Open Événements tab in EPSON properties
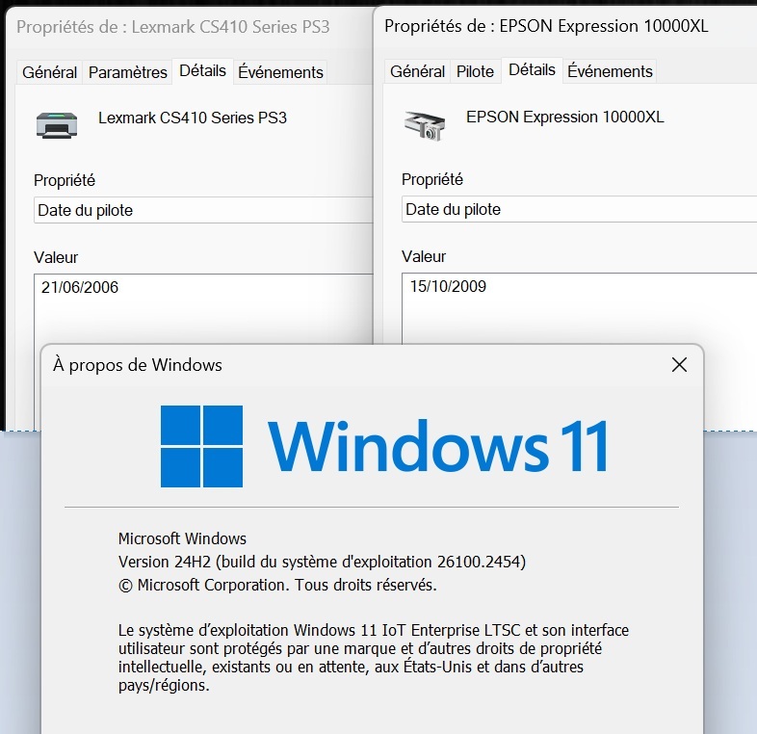This screenshot has width=757, height=734. tap(610, 71)
